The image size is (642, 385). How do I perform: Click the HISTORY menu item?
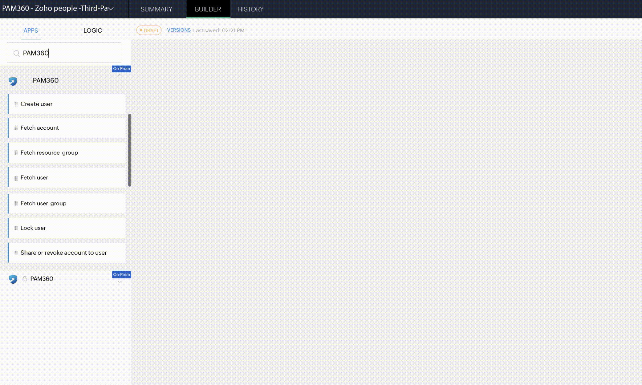(x=250, y=9)
